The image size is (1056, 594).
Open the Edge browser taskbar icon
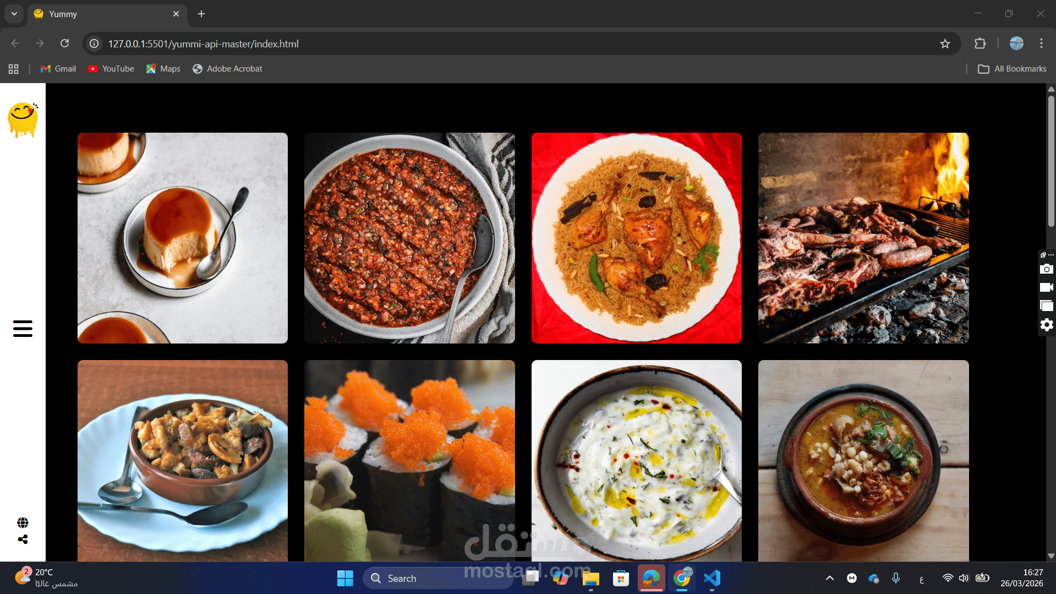point(651,578)
